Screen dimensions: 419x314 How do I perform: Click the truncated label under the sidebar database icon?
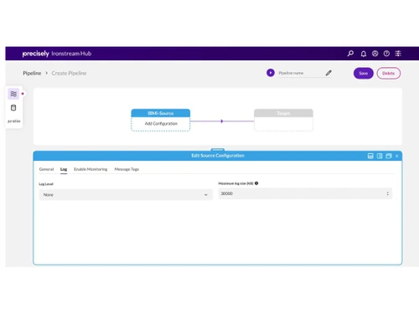click(x=13, y=121)
